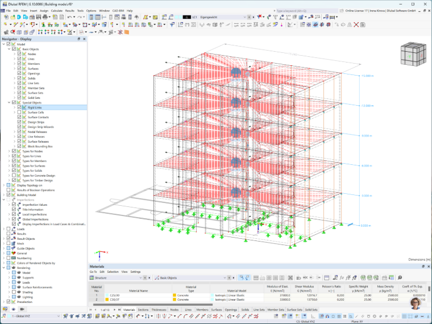This screenshot has width=432, height=324.
Task: Click the red X delete icon in the toolbar
Action: [x=356, y=24]
